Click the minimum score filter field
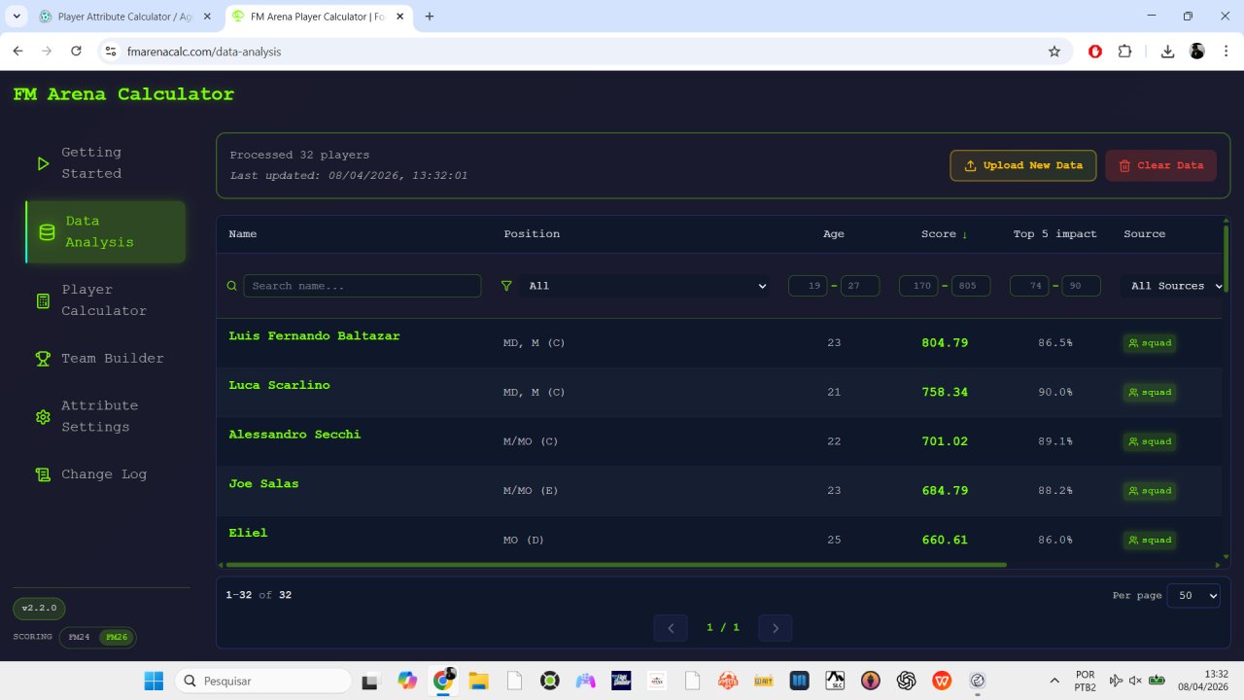Screen dimensions: 1244x700 coord(918,286)
